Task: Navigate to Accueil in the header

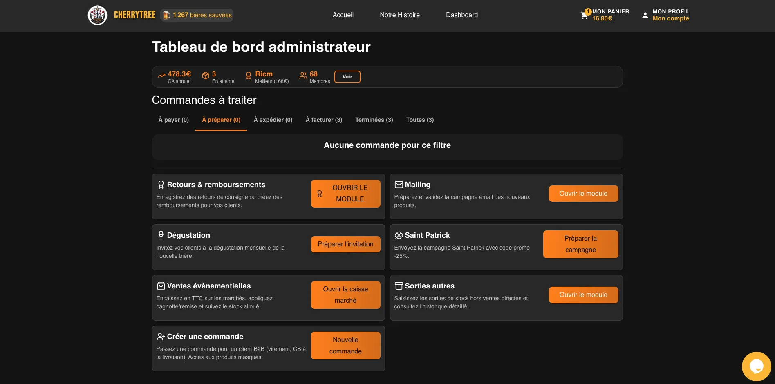Action: (x=343, y=15)
